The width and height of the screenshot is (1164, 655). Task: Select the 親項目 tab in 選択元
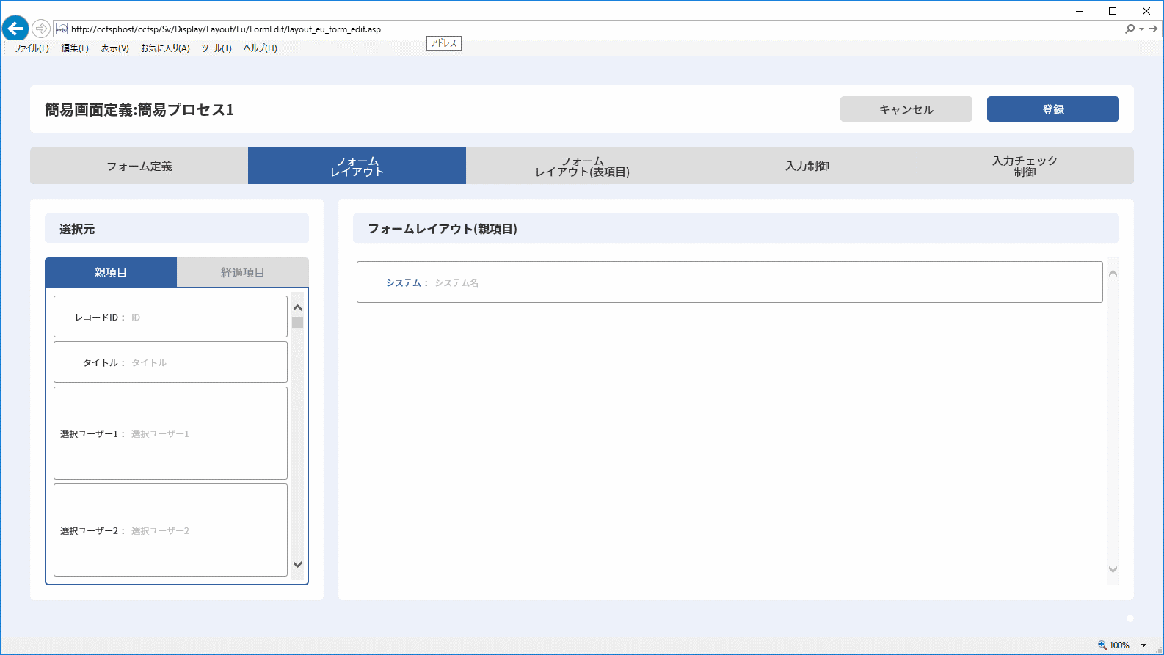111,272
